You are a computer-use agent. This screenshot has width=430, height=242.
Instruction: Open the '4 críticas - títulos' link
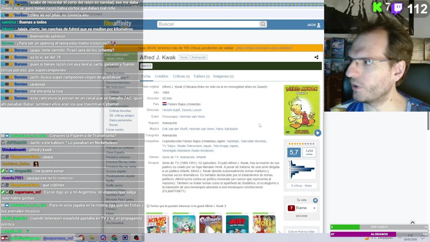[x=301, y=186]
